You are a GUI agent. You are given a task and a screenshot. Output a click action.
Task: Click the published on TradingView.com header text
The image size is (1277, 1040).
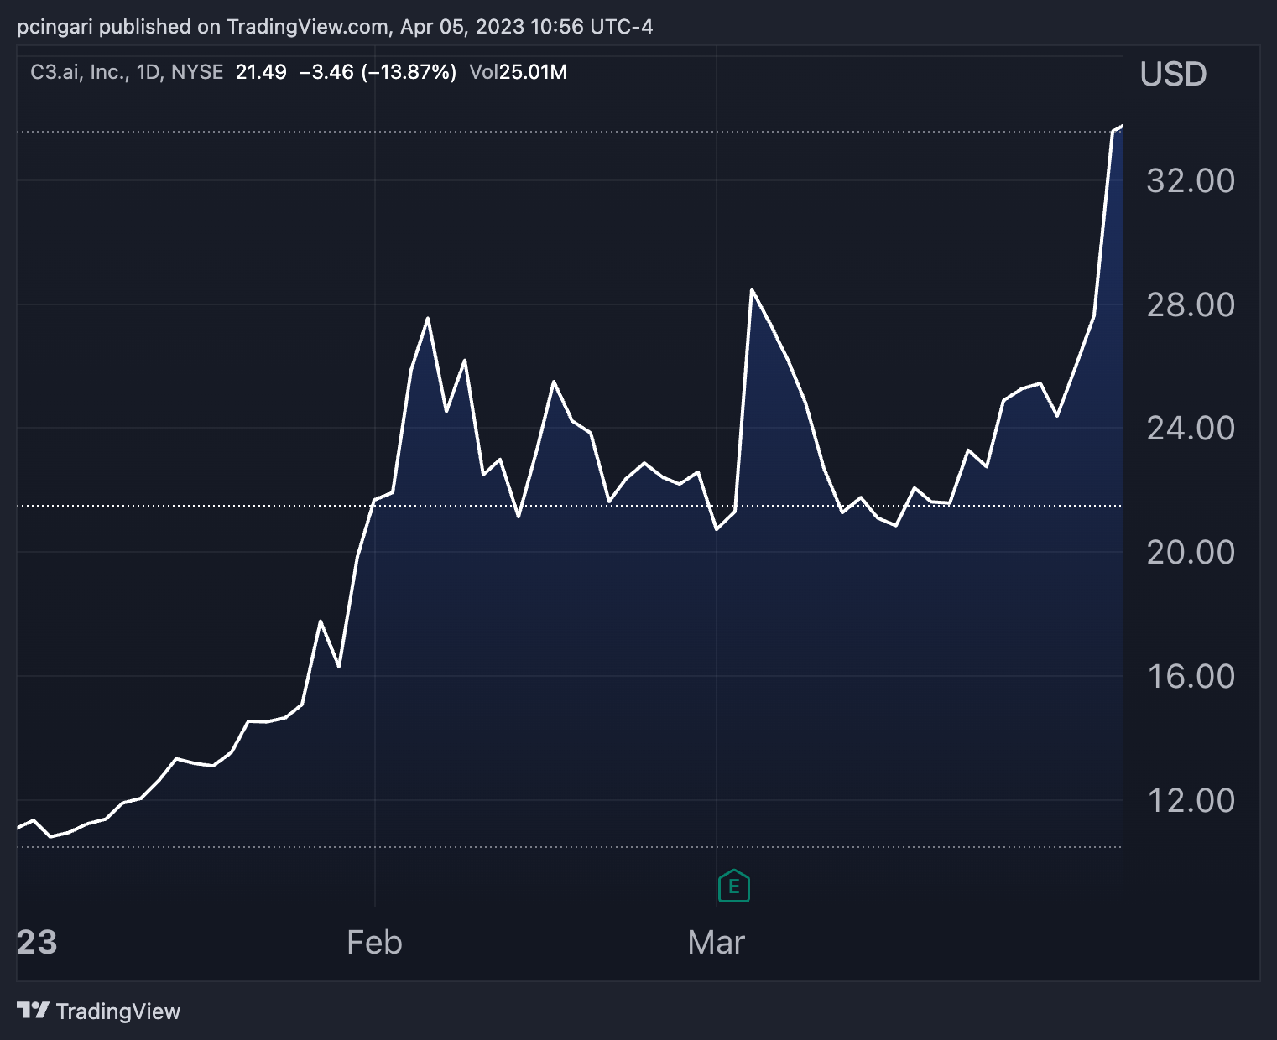(244, 27)
